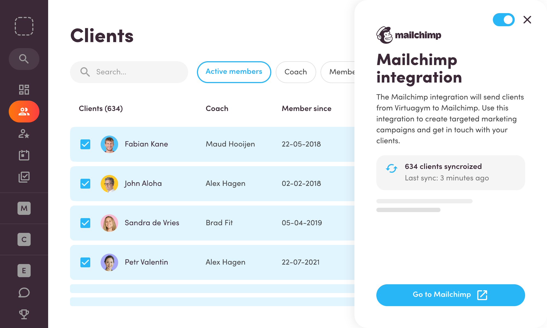Select the Active members filter pill
The image size is (547, 328).
[234, 72]
